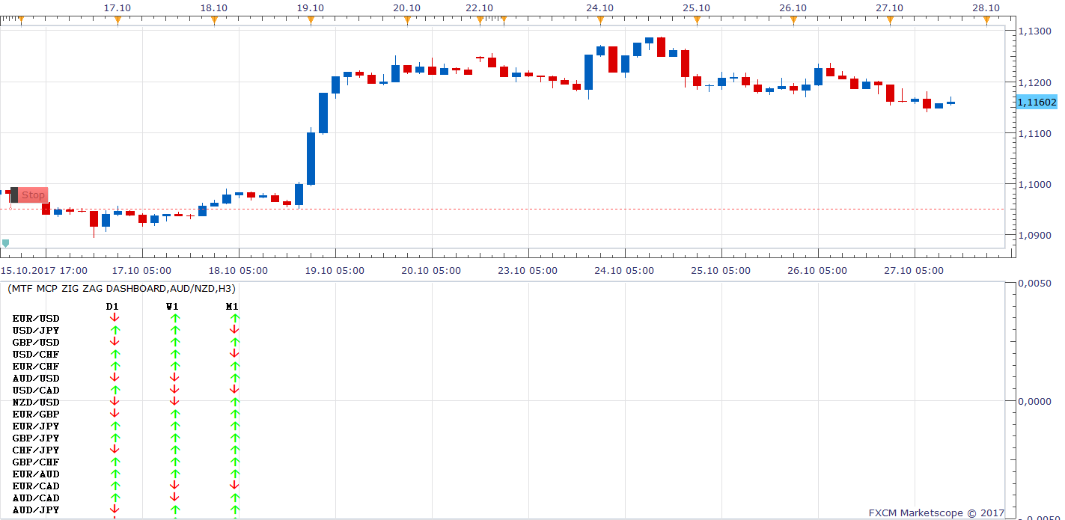1065x520 pixels.
Task: Click the EUR/AUD W1 green up arrow
Action: pos(174,474)
